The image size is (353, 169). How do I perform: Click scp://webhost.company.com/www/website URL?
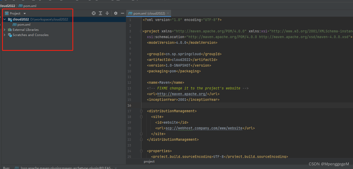(x=204, y=128)
